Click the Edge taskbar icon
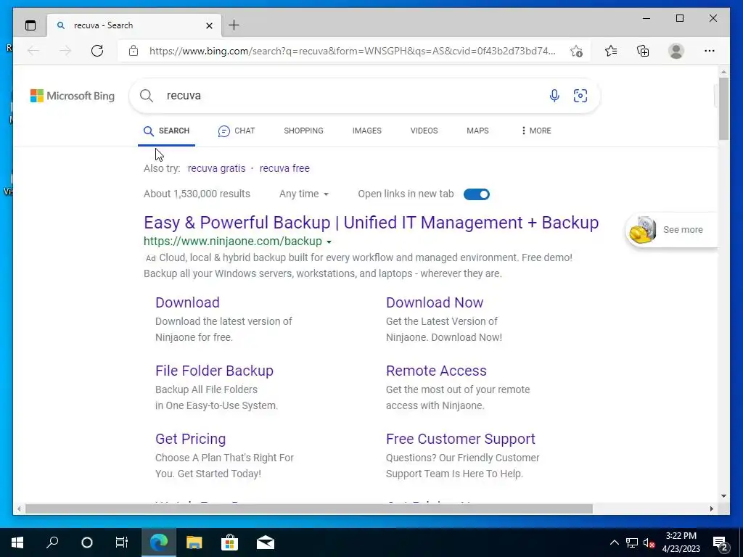This screenshot has height=557, width=743. (159, 542)
